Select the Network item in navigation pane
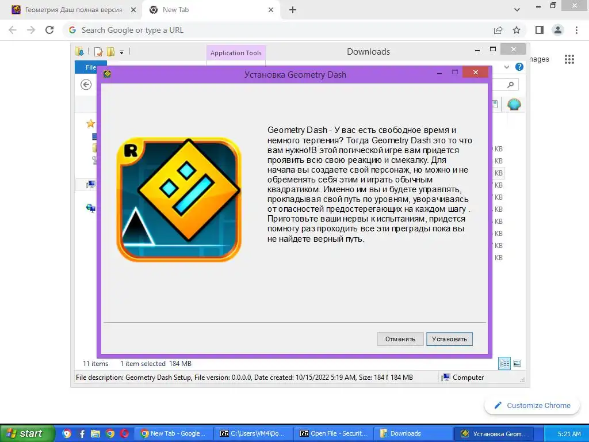Viewport: 589px width, 442px height. point(91,208)
